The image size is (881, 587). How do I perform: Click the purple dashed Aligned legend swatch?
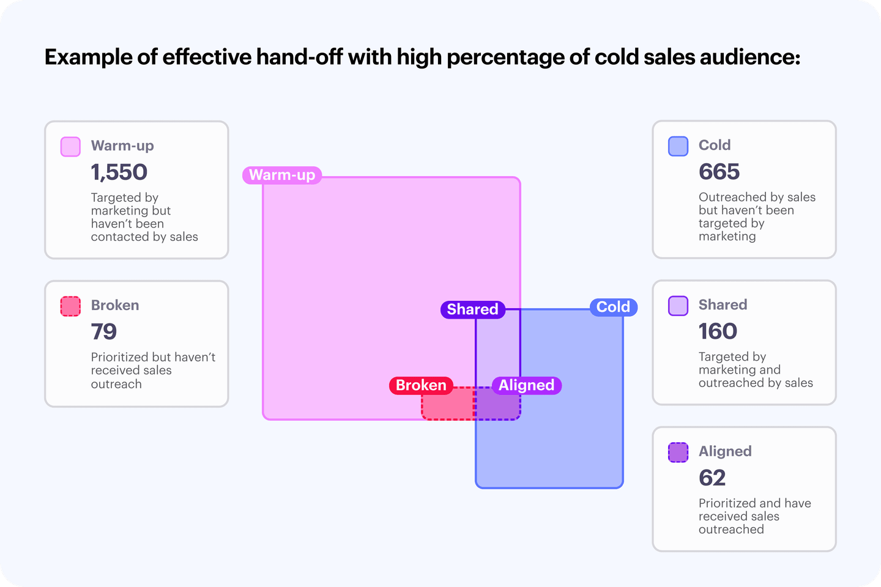pos(678,452)
